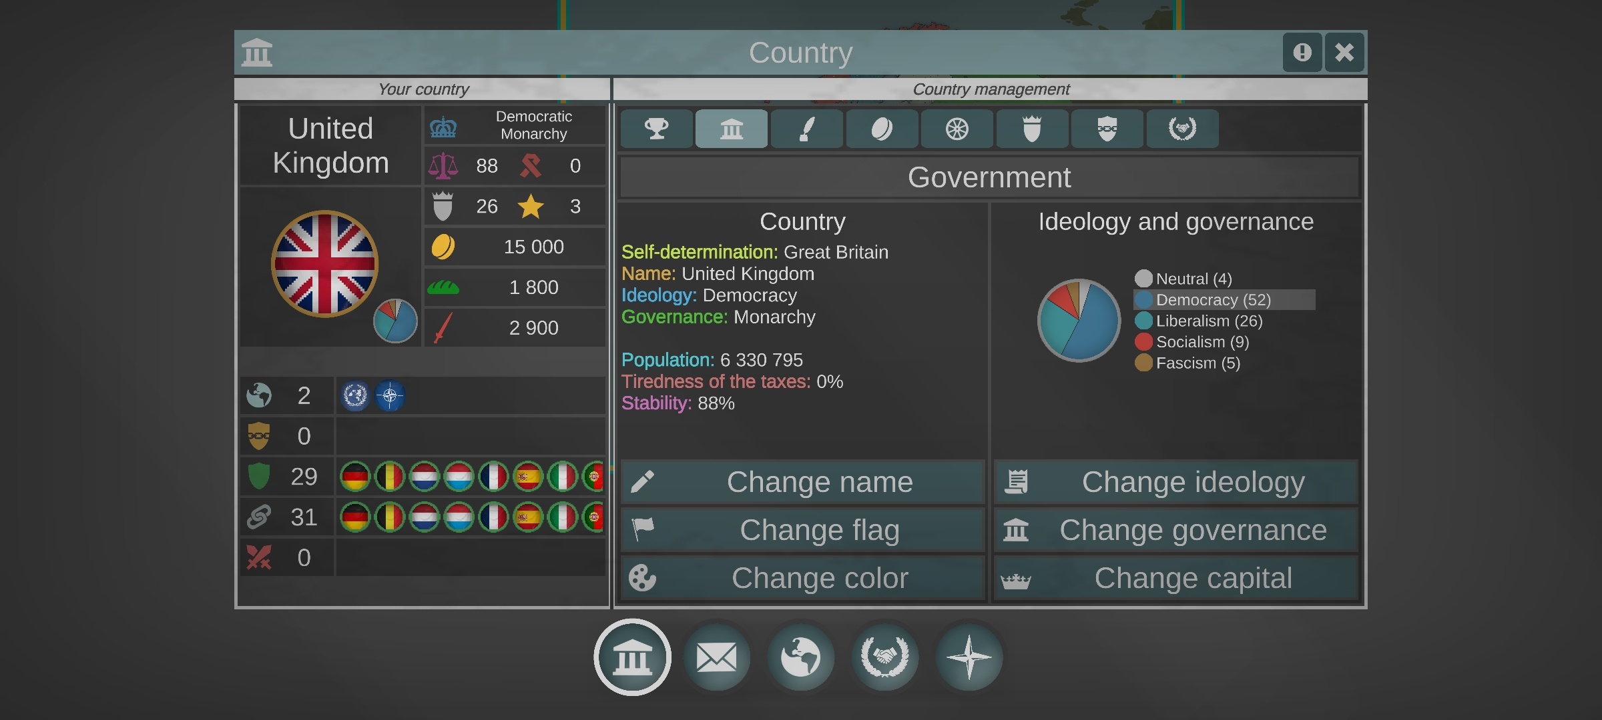
Task: Click the exclamation info icon in header
Action: coord(1302,52)
